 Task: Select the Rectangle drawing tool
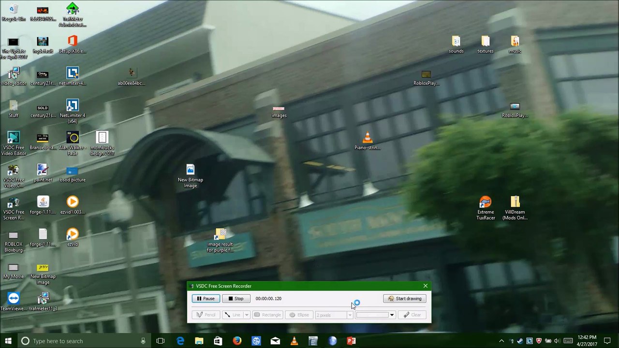coord(267,315)
